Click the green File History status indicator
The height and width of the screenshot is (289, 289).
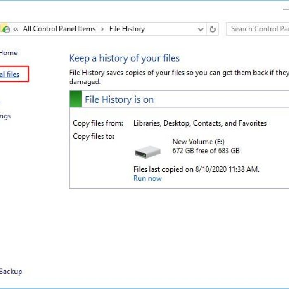(x=76, y=99)
